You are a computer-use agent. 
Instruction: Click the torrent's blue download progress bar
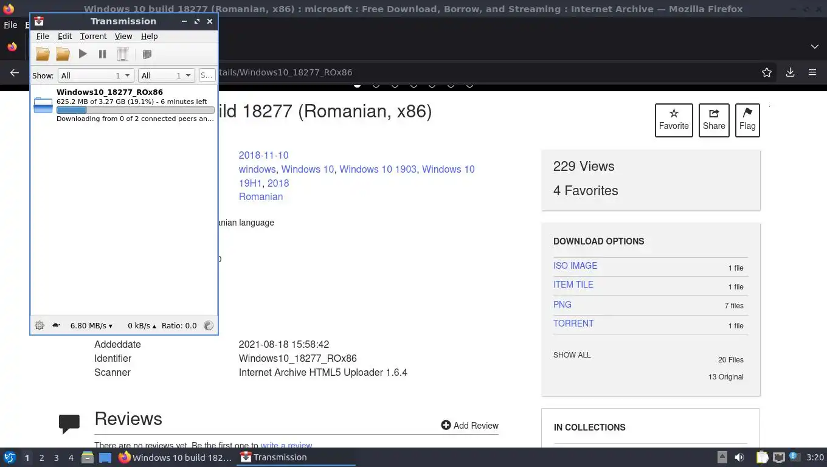[x=135, y=110]
